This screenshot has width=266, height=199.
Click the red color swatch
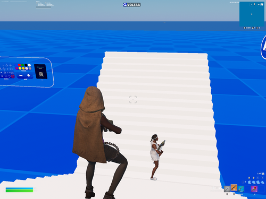[19, 65]
